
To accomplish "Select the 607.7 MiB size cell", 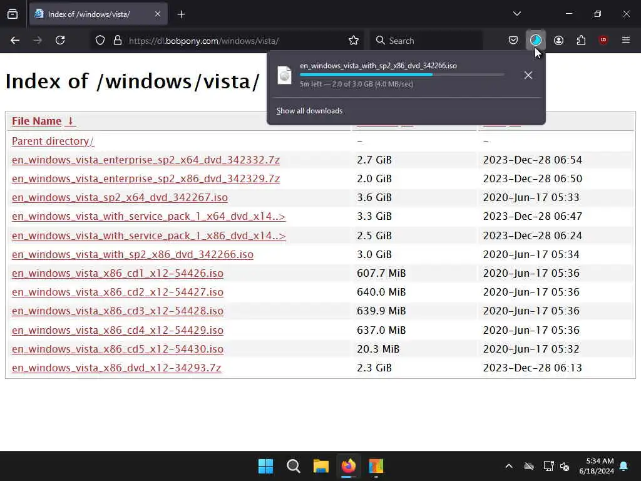I will coord(381,273).
